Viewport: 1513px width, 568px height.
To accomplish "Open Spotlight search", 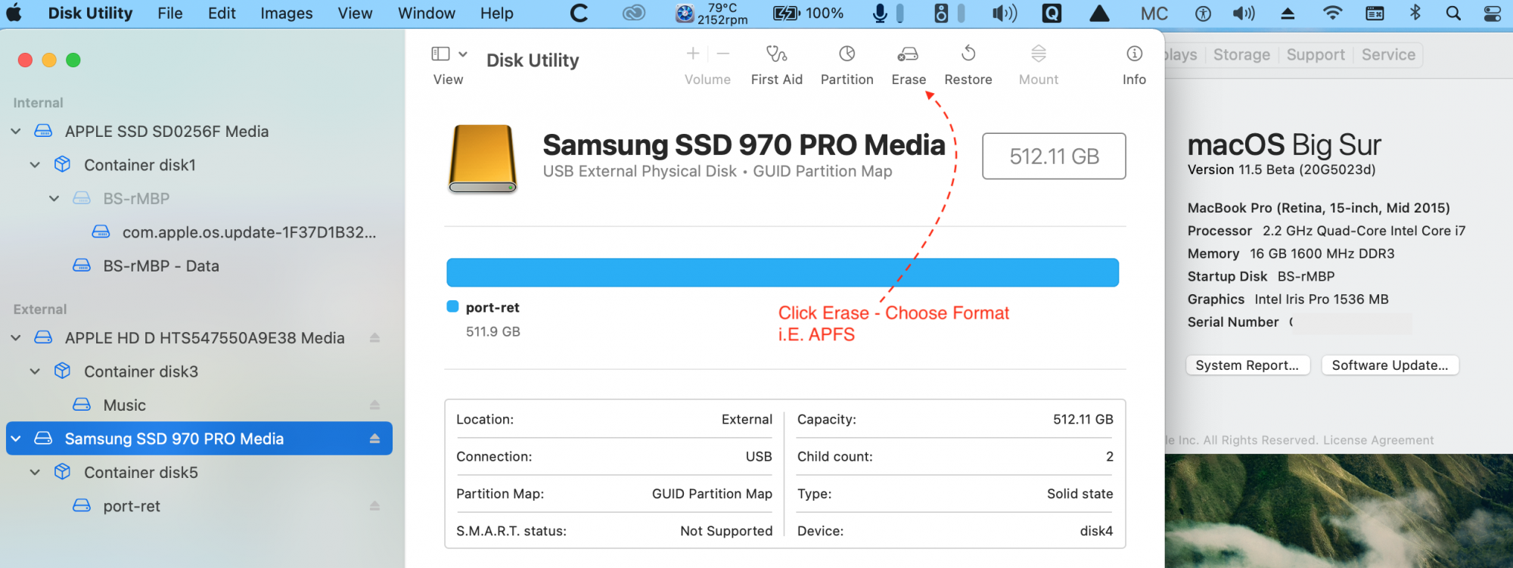I will (1453, 13).
